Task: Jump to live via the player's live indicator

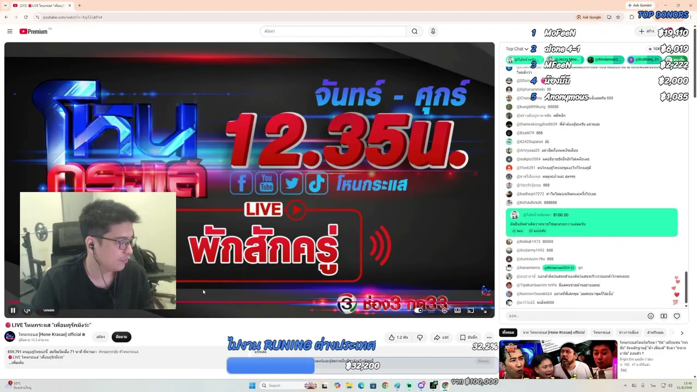Action: click(x=48, y=310)
